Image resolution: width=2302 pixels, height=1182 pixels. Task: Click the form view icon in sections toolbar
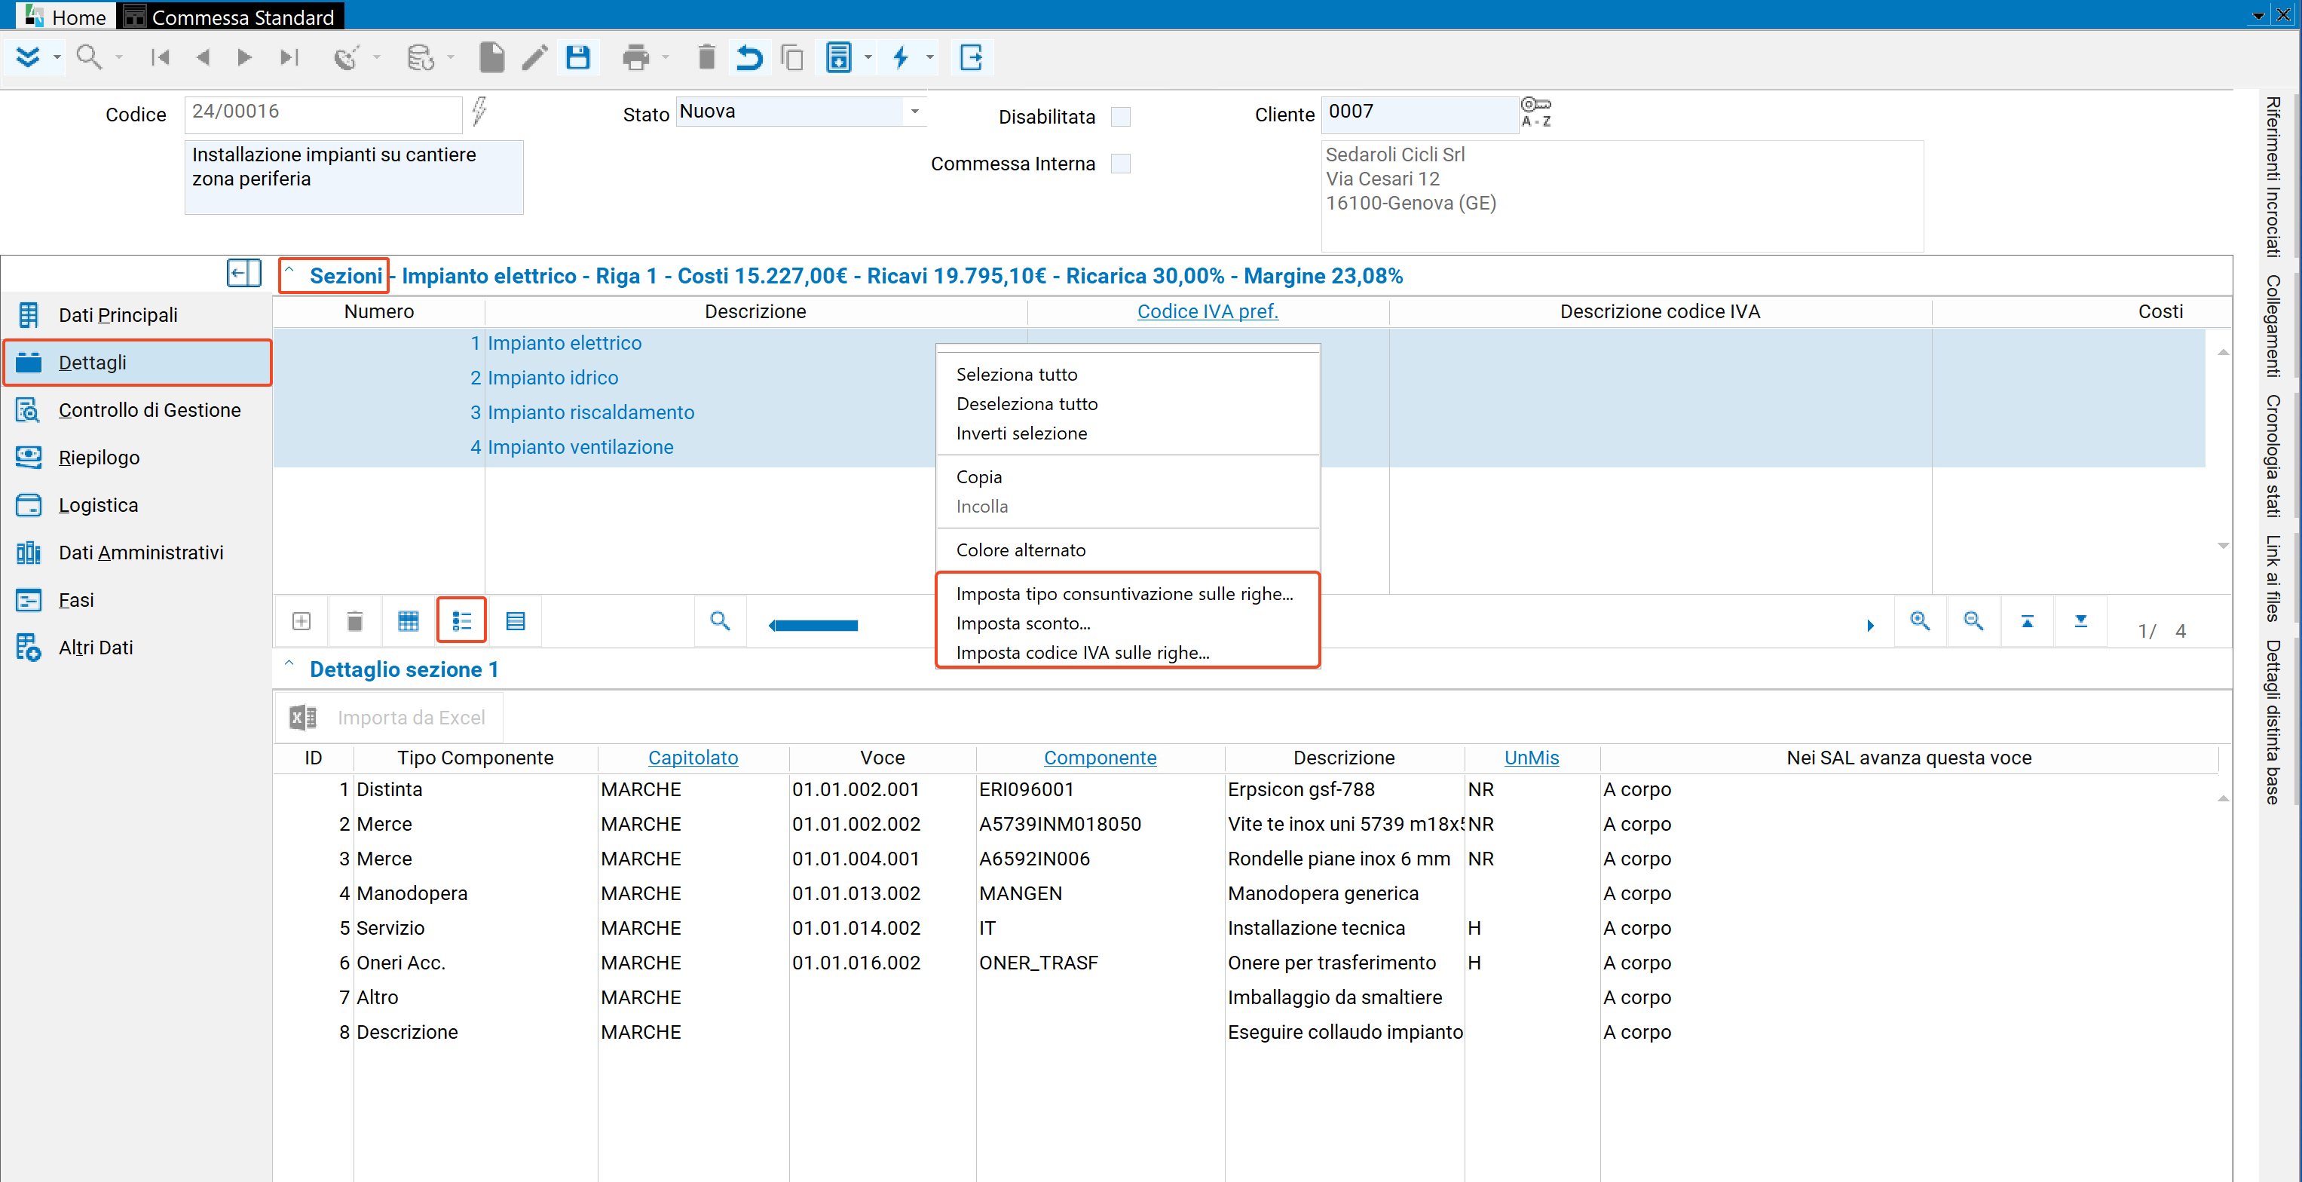tap(516, 621)
